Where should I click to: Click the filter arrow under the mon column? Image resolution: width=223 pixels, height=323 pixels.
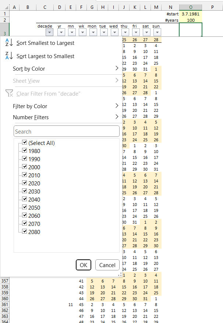93,32
